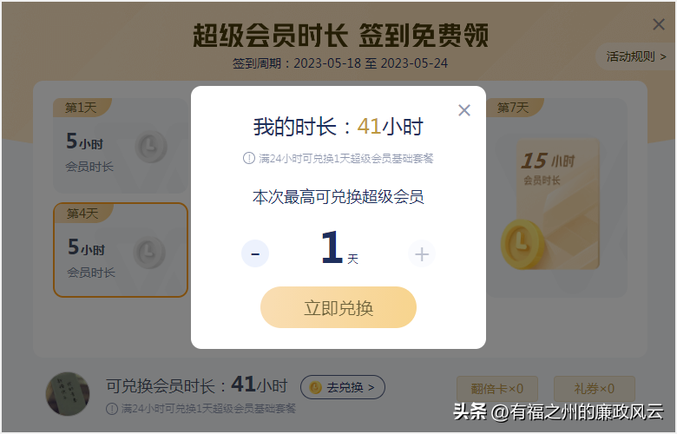Click the 礼券×0 button
677x434 pixels.
pos(594,389)
